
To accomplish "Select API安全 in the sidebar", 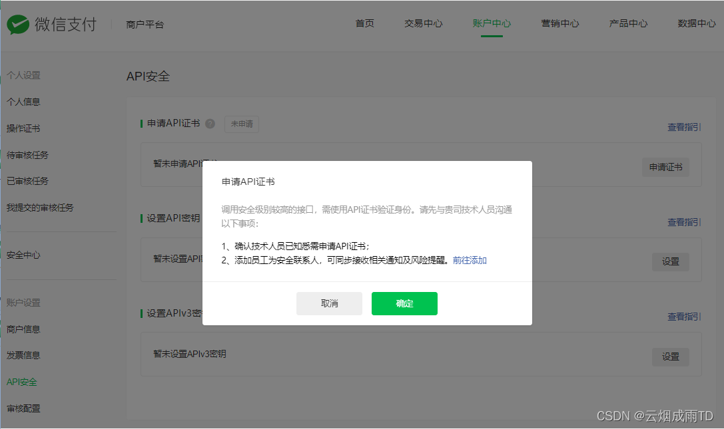I will coord(22,382).
